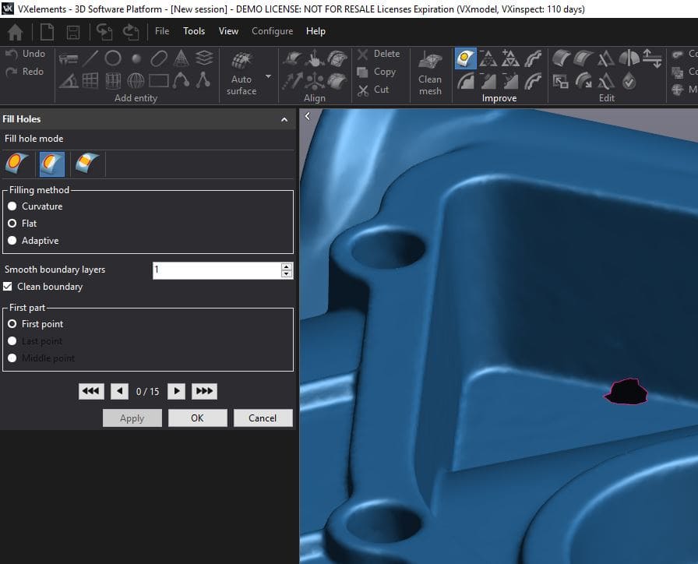Select the Adaptive filling method
Viewport: 698px width, 564px height.
[12, 241]
